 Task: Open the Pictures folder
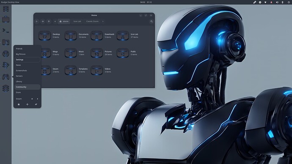96,53
